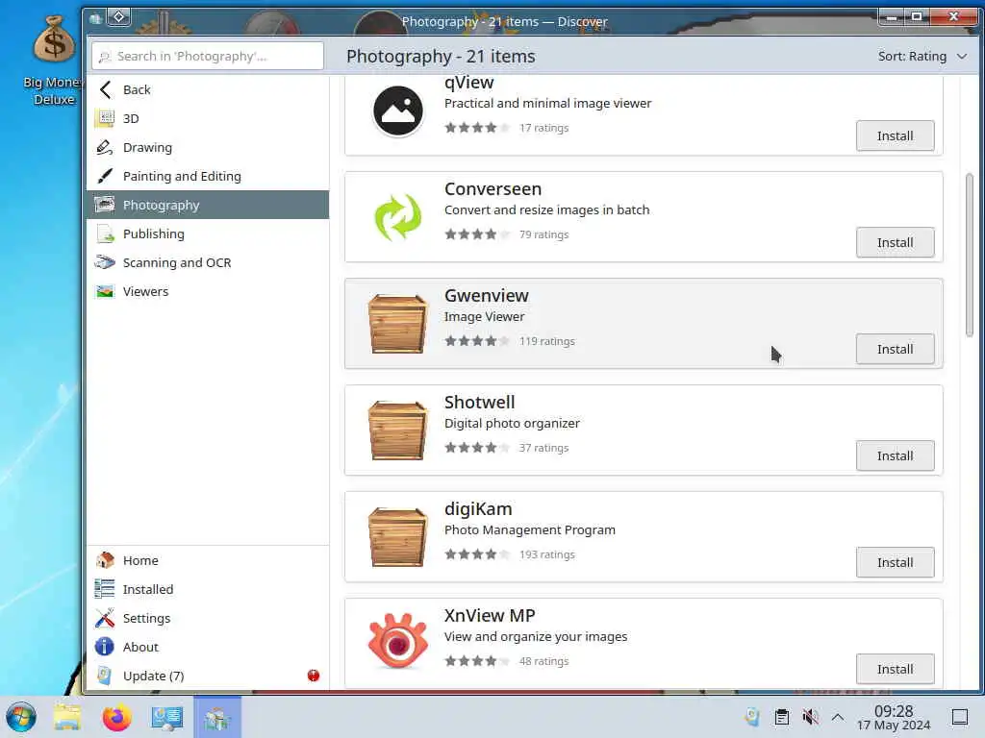
Task: Install digiKam
Action: tap(895, 562)
